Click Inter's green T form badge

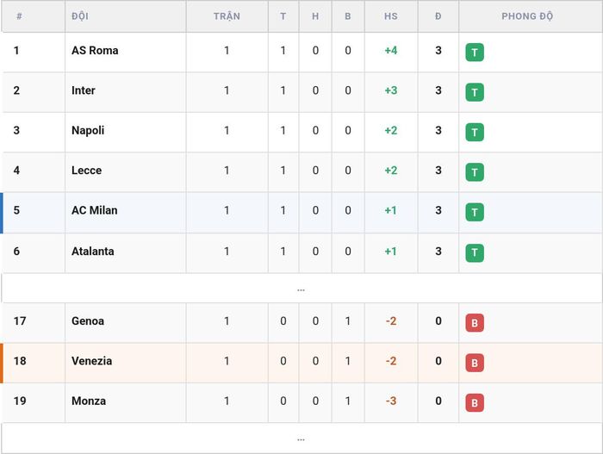tap(475, 92)
